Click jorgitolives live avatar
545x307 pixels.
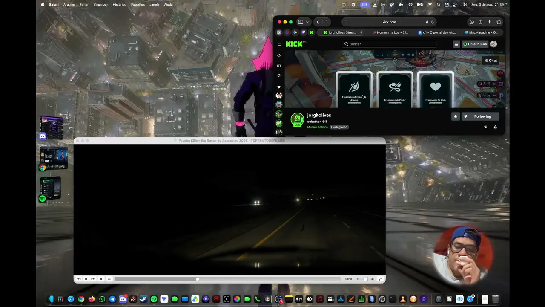point(297,120)
